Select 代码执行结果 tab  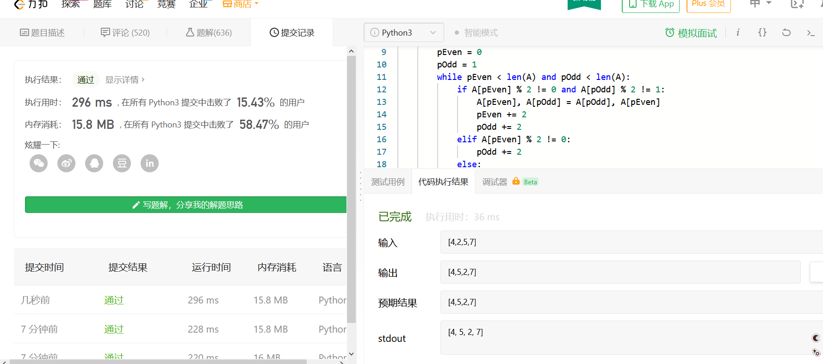point(443,182)
